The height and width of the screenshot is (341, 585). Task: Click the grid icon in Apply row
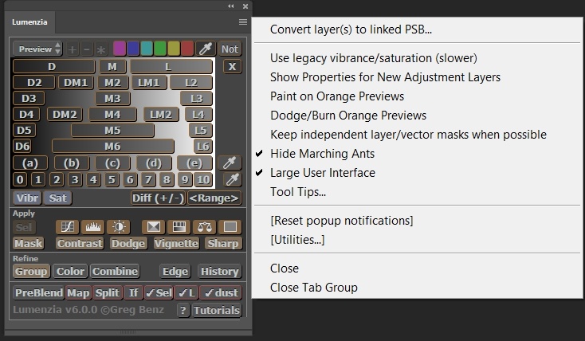point(179,227)
